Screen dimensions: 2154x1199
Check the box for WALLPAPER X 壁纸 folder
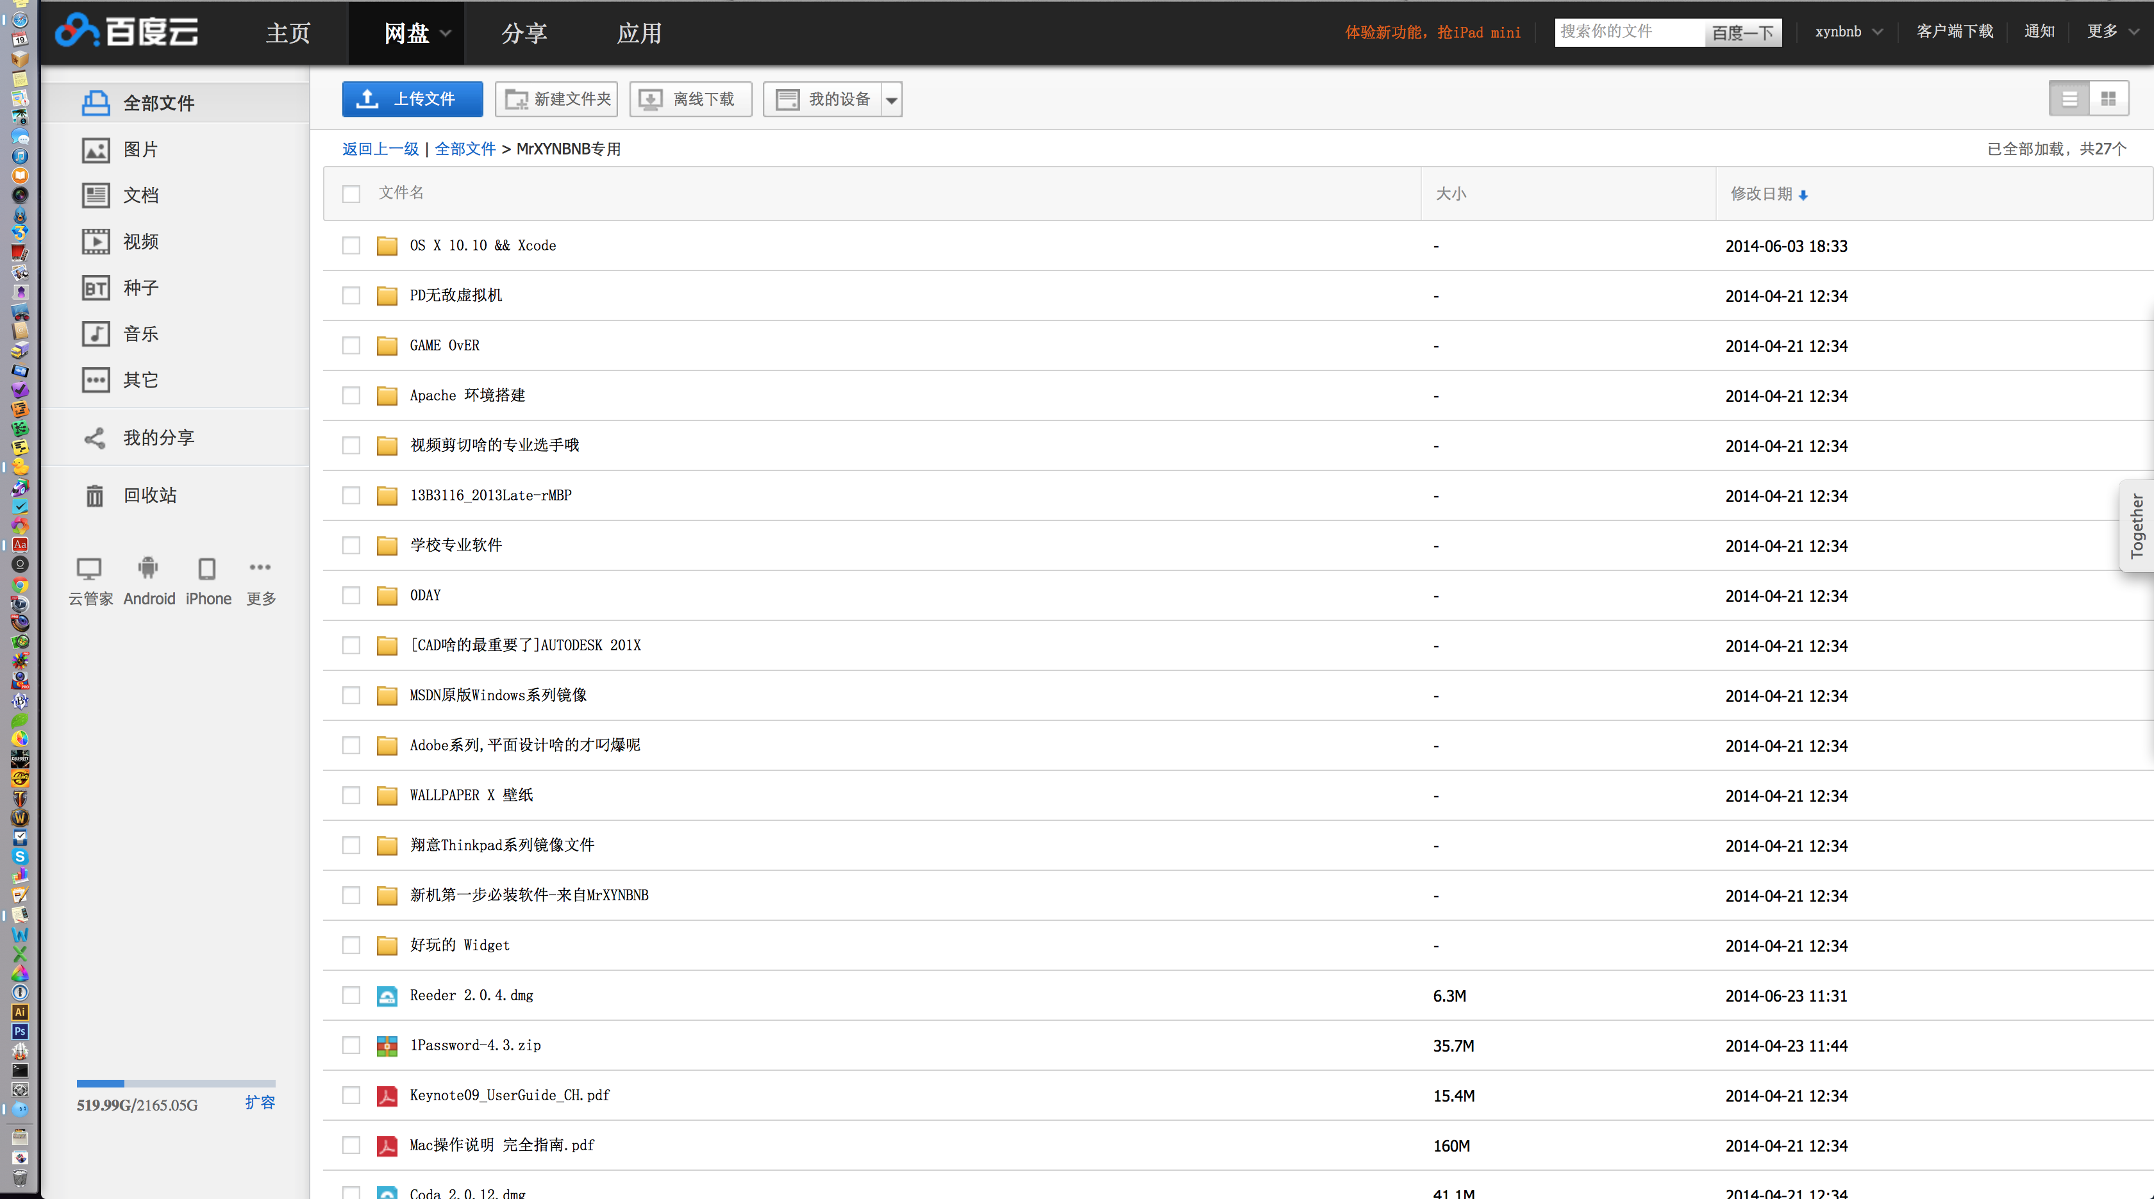(351, 795)
